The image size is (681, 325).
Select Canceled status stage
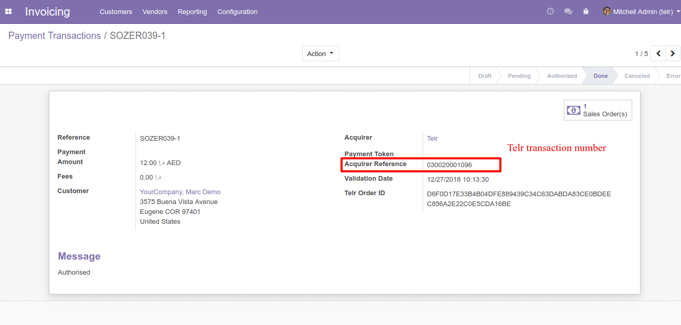637,76
